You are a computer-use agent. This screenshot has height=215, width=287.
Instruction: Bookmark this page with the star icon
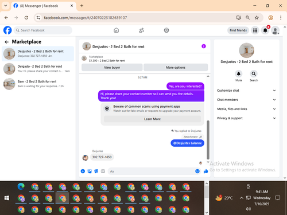point(257,18)
